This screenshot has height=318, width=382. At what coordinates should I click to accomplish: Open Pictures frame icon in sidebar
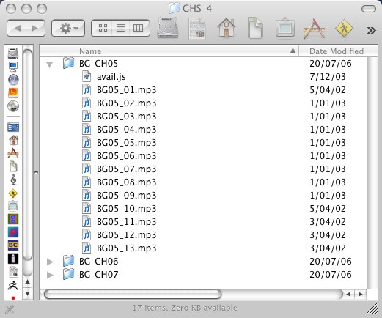tap(13, 206)
